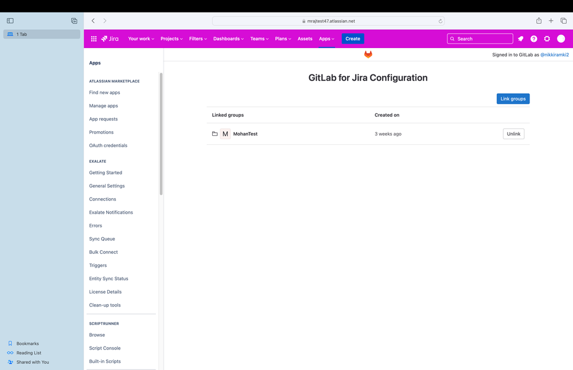
Task: Click the Link groups button
Action: click(513, 99)
